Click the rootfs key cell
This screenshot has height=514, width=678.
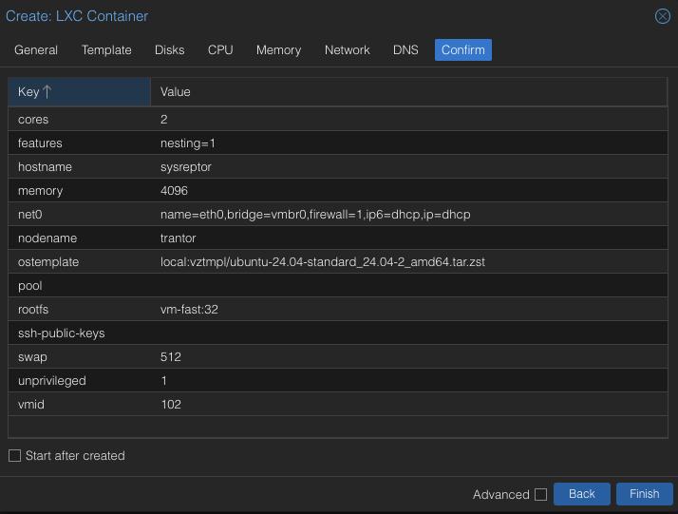tap(79, 310)
